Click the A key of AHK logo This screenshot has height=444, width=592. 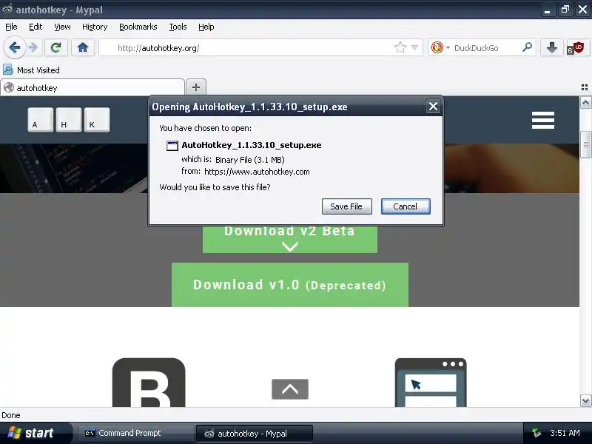41,120
